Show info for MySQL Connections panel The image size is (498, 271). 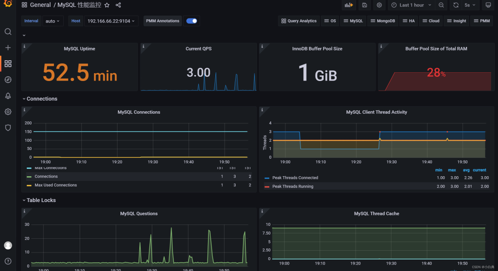(x=24, y=110)
